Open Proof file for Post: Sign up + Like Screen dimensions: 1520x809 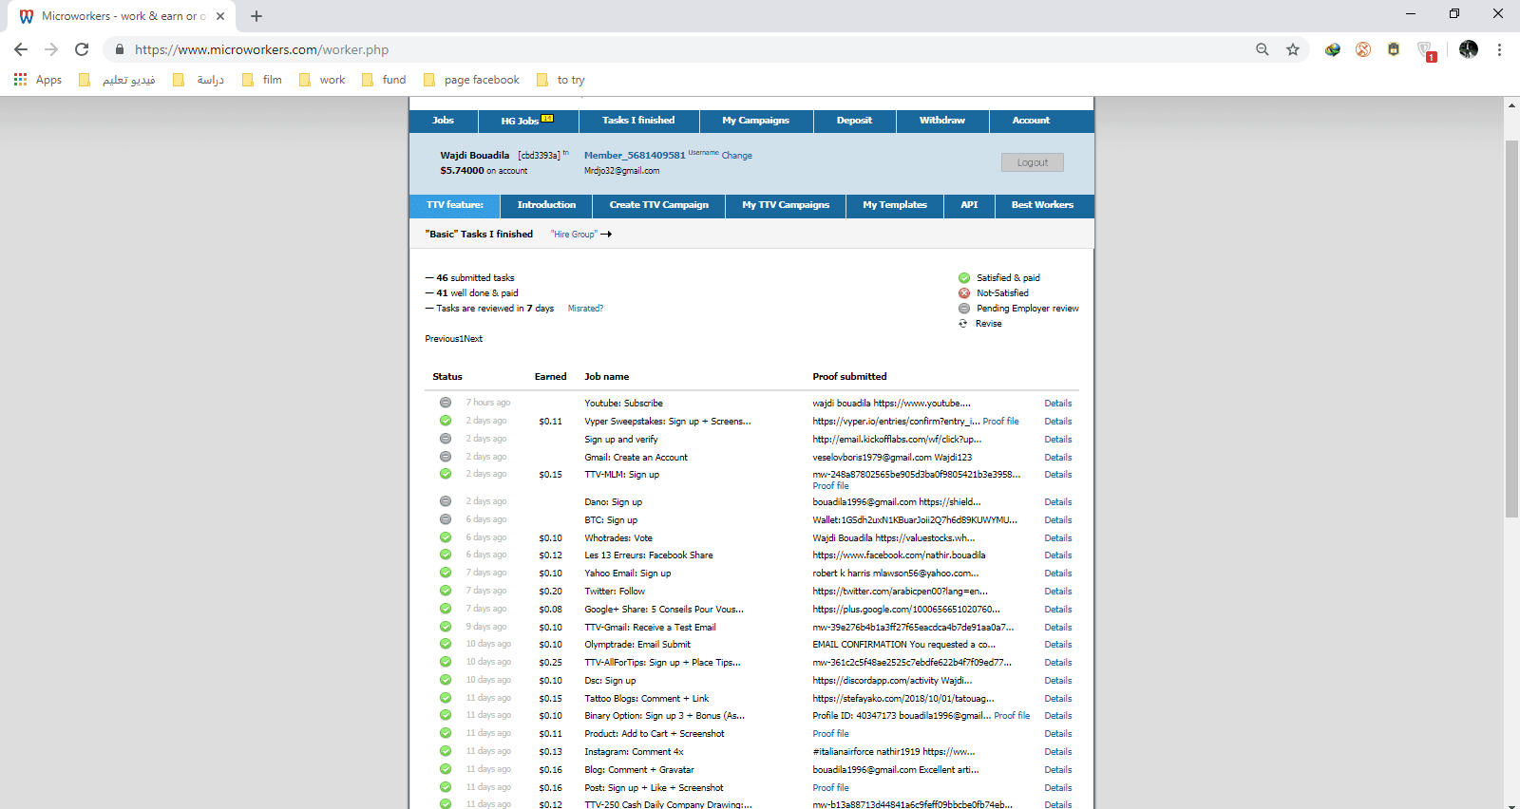831,788
